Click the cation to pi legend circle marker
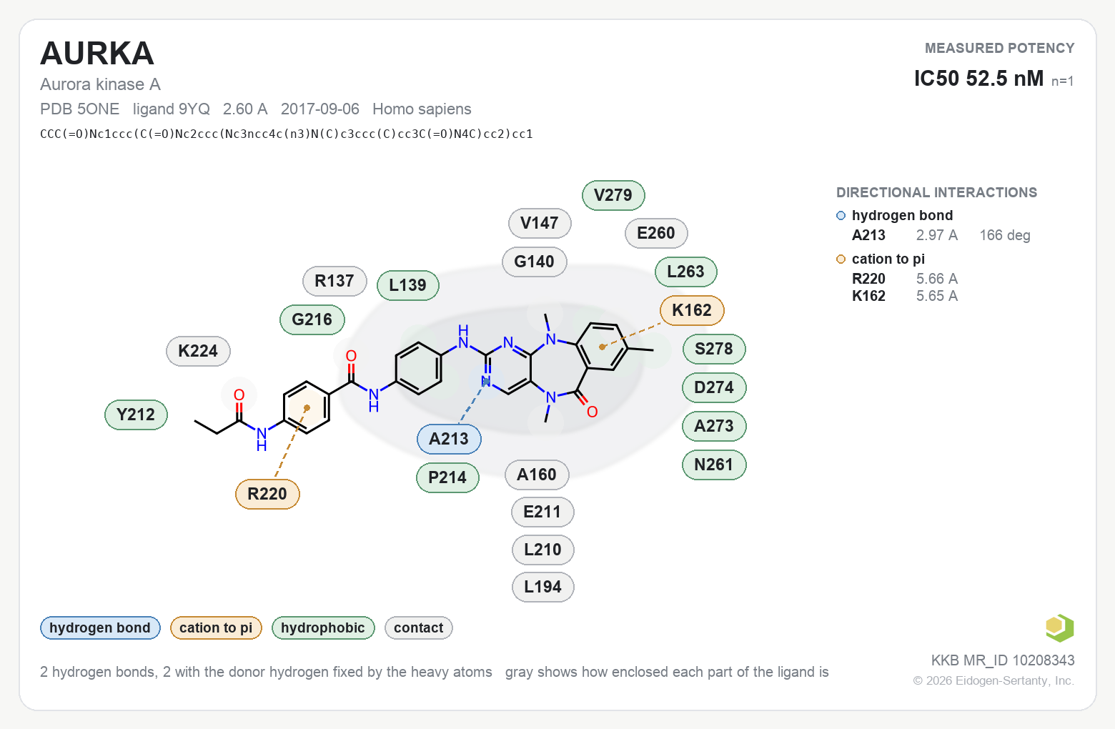This screenshot has height=729, width=1115. (x=841, y=259)
